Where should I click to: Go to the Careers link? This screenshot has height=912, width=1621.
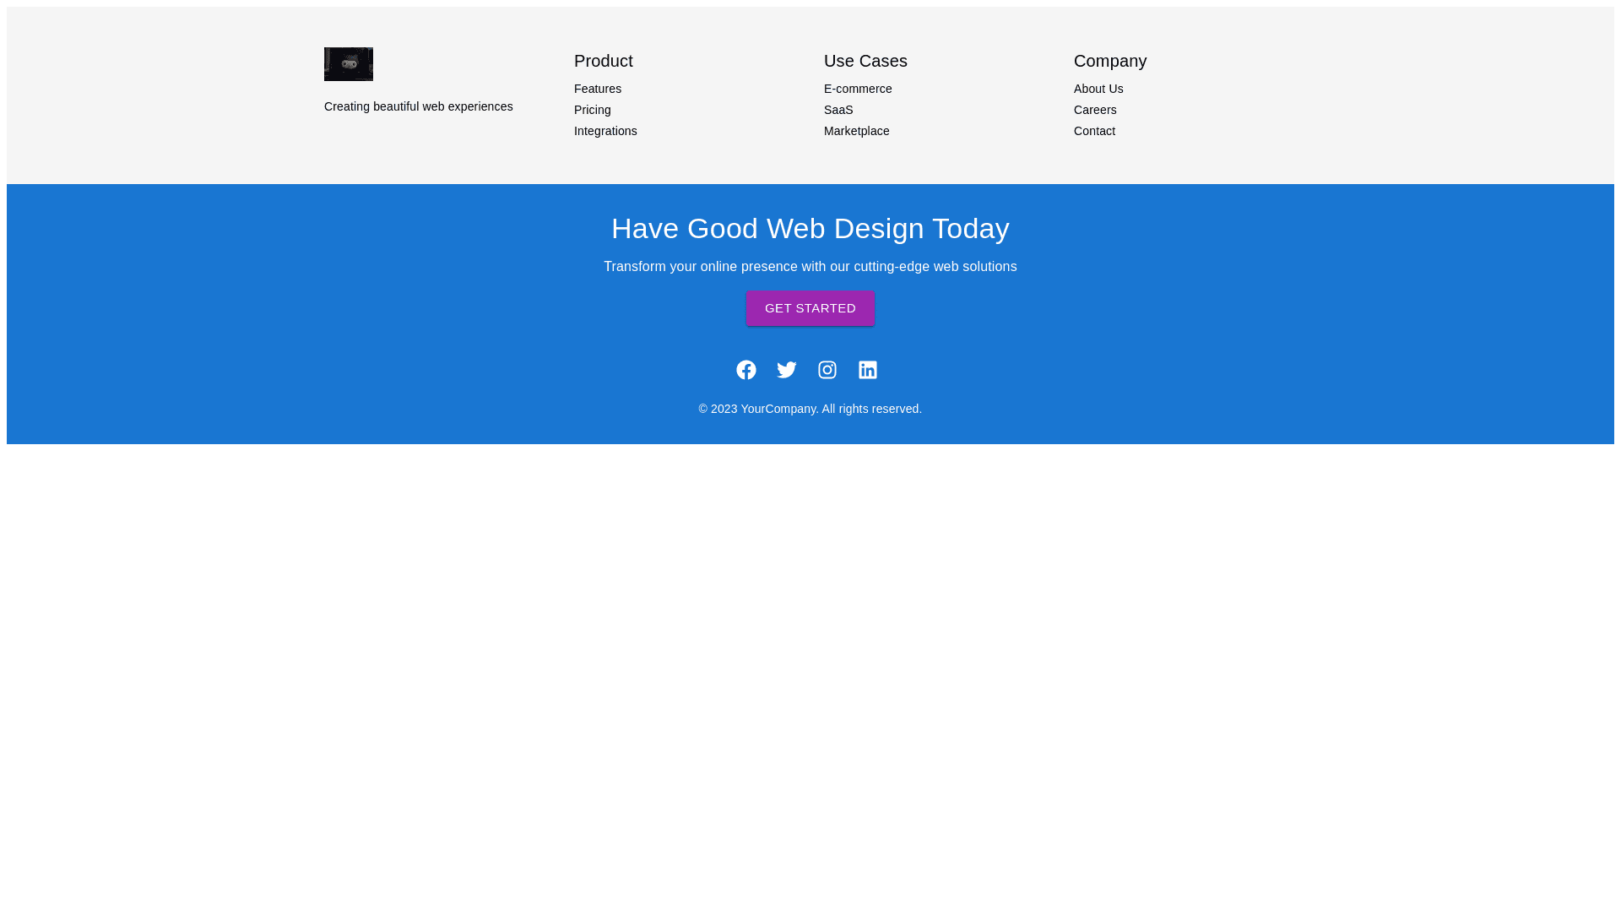1095,110
